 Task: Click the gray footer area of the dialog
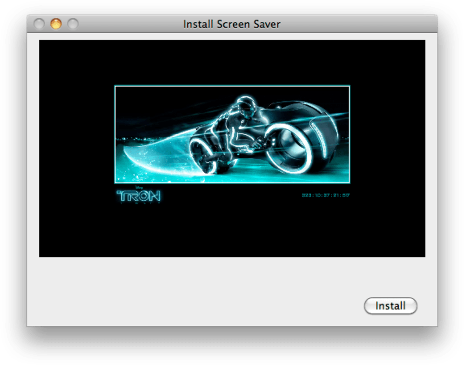click(x=186, y=293)
